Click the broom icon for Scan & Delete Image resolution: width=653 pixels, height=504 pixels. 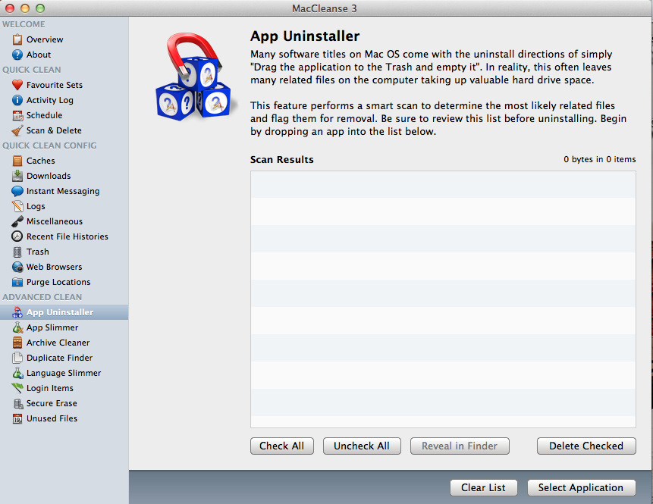[17, 130]
